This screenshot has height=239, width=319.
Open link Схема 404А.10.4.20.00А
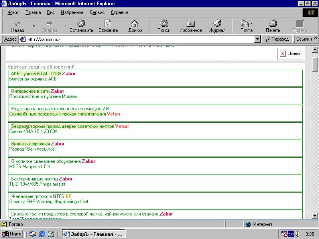33,131
